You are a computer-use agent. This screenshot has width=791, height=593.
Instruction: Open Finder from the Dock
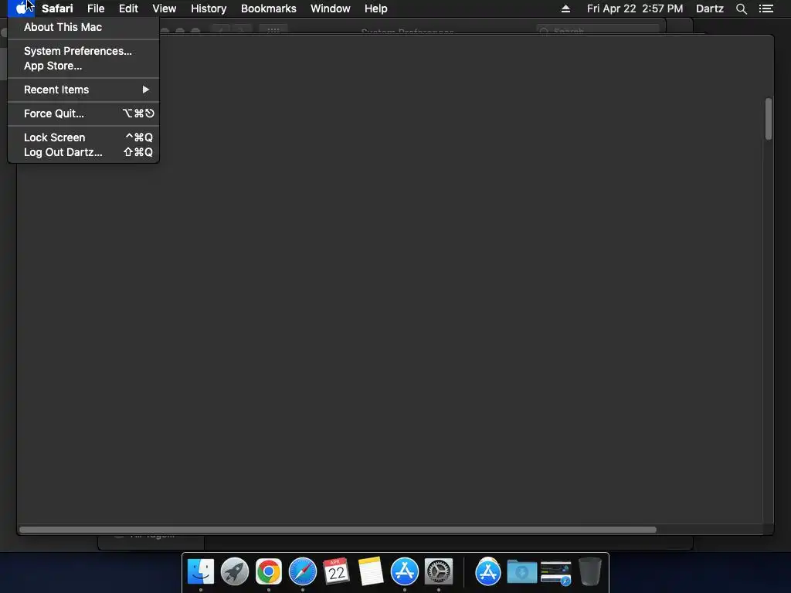pos(201,571)
